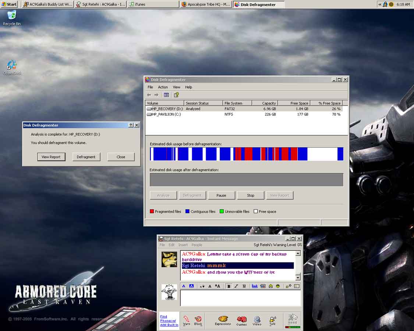Toggle bold in the AIM message bar
The width and height of the screenshot is (414, 331).
(229, 286)
